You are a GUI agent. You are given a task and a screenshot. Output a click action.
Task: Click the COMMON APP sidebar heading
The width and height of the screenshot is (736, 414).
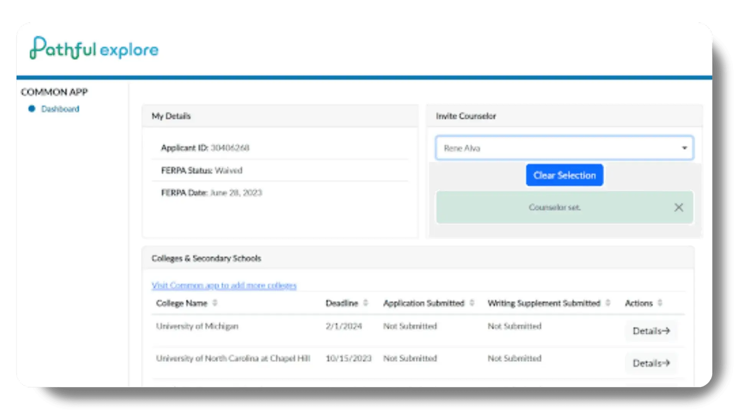coord(54,92)
